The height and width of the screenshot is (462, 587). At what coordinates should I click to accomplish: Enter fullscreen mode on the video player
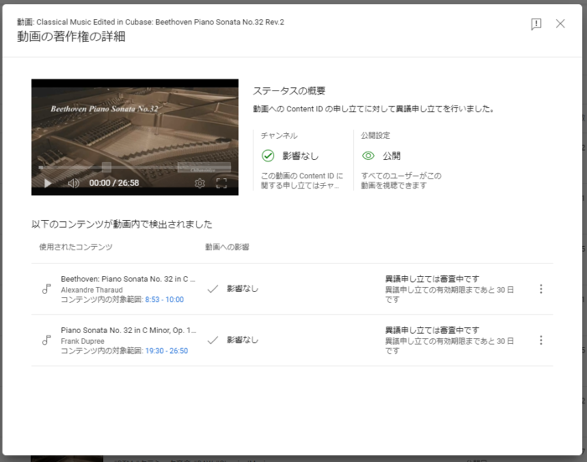(222, 182)
